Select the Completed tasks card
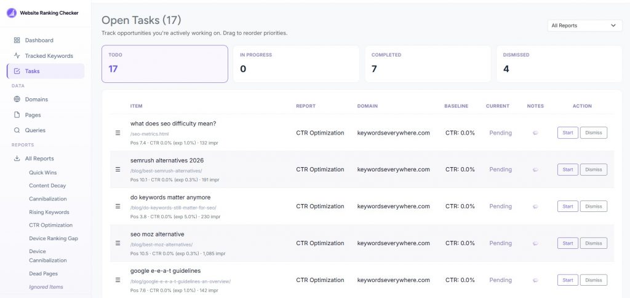Viewport: 630px width, 298px height. coord(428,63)
